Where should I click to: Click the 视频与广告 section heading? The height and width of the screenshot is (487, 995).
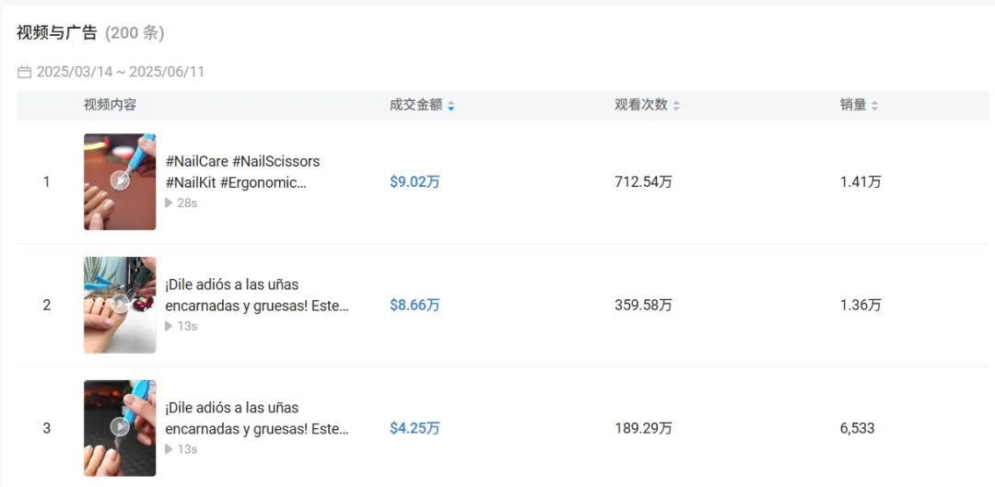pyautogui.click(x=56, y=33)
